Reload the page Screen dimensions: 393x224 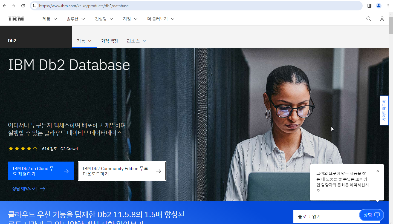23,6
